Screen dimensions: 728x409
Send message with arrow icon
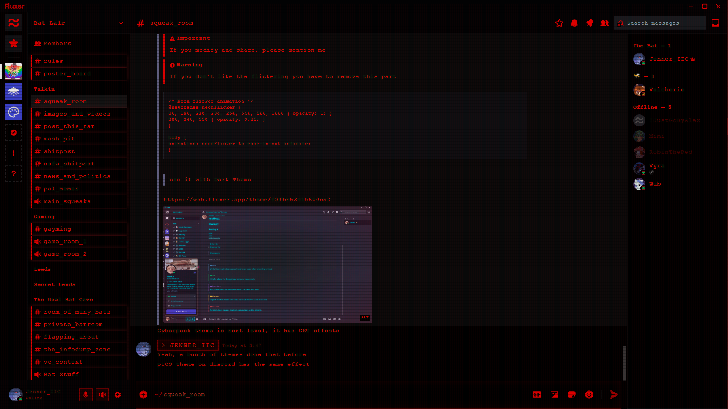[614, 395]
